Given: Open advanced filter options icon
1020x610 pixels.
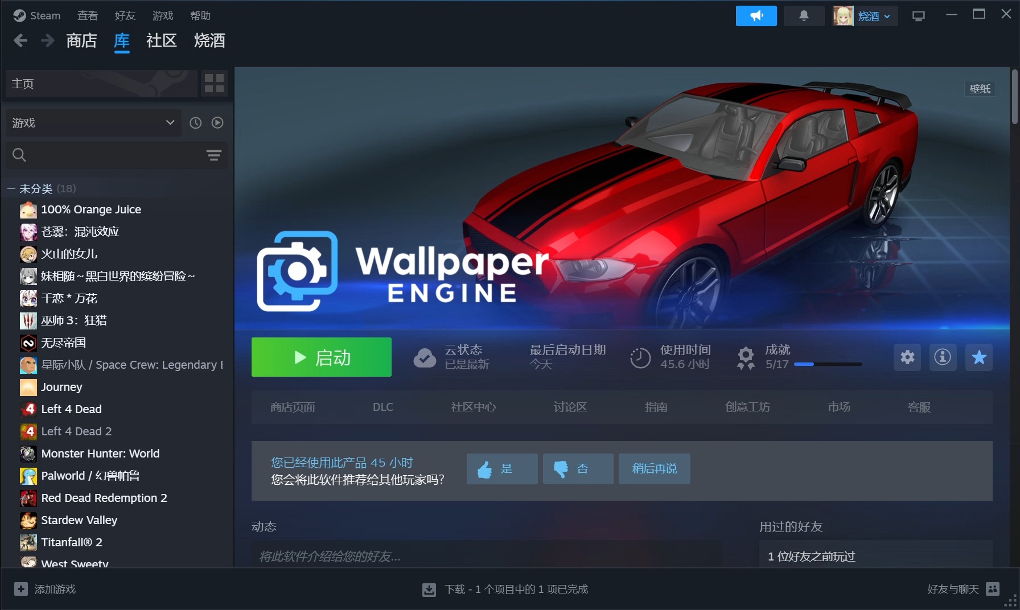Looking at the screenshot, I should point(214,155).
